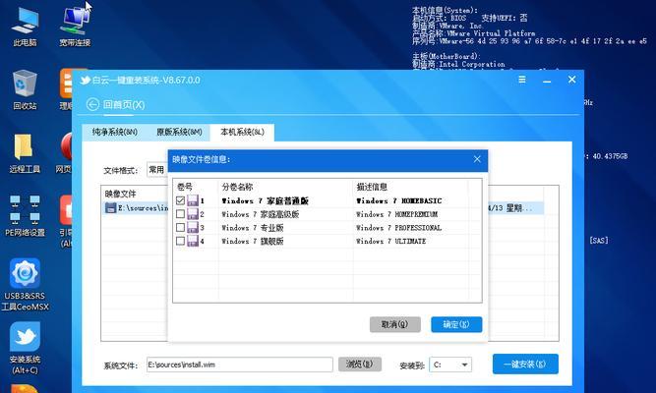The height and width of the screenshot is (393, 656).
Task: Open the 远程工具 folder icon
Action: tap(25, 153)
